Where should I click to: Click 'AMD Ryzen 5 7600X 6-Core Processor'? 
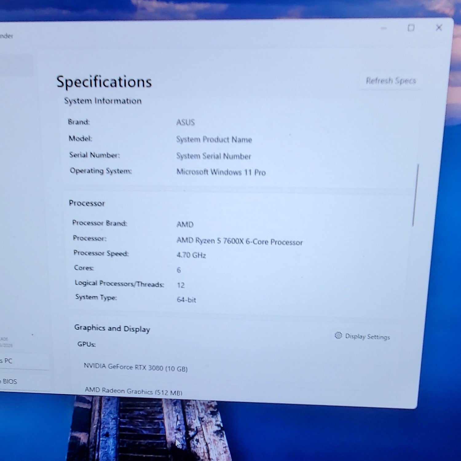240,241
